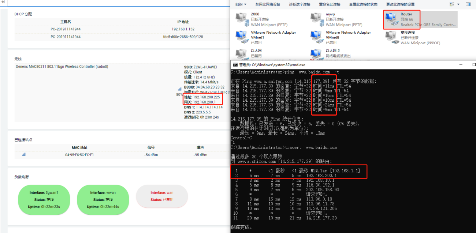Viewport: 476px width, 233px height.
Task: Click the green wwan interface status box
Action: pyautogui.click(x=103, y=200)
